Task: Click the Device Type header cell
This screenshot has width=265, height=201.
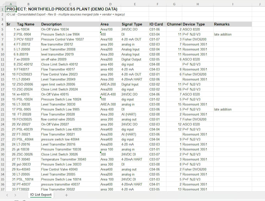Action: [x=198, y=24]
